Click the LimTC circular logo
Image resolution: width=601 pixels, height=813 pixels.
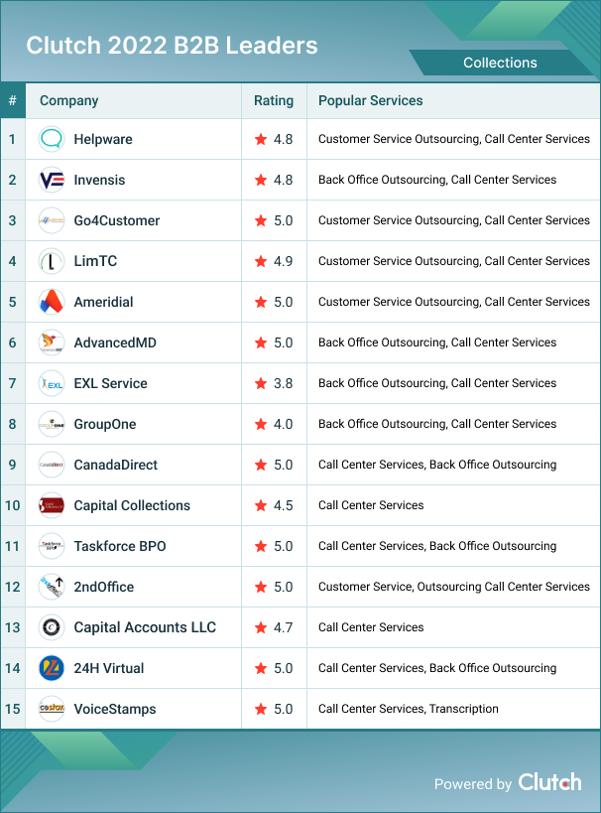click(x=52, y=261)
